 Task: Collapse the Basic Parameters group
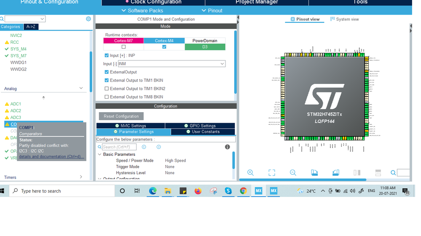pyautogui.click(x=99, y=155)
